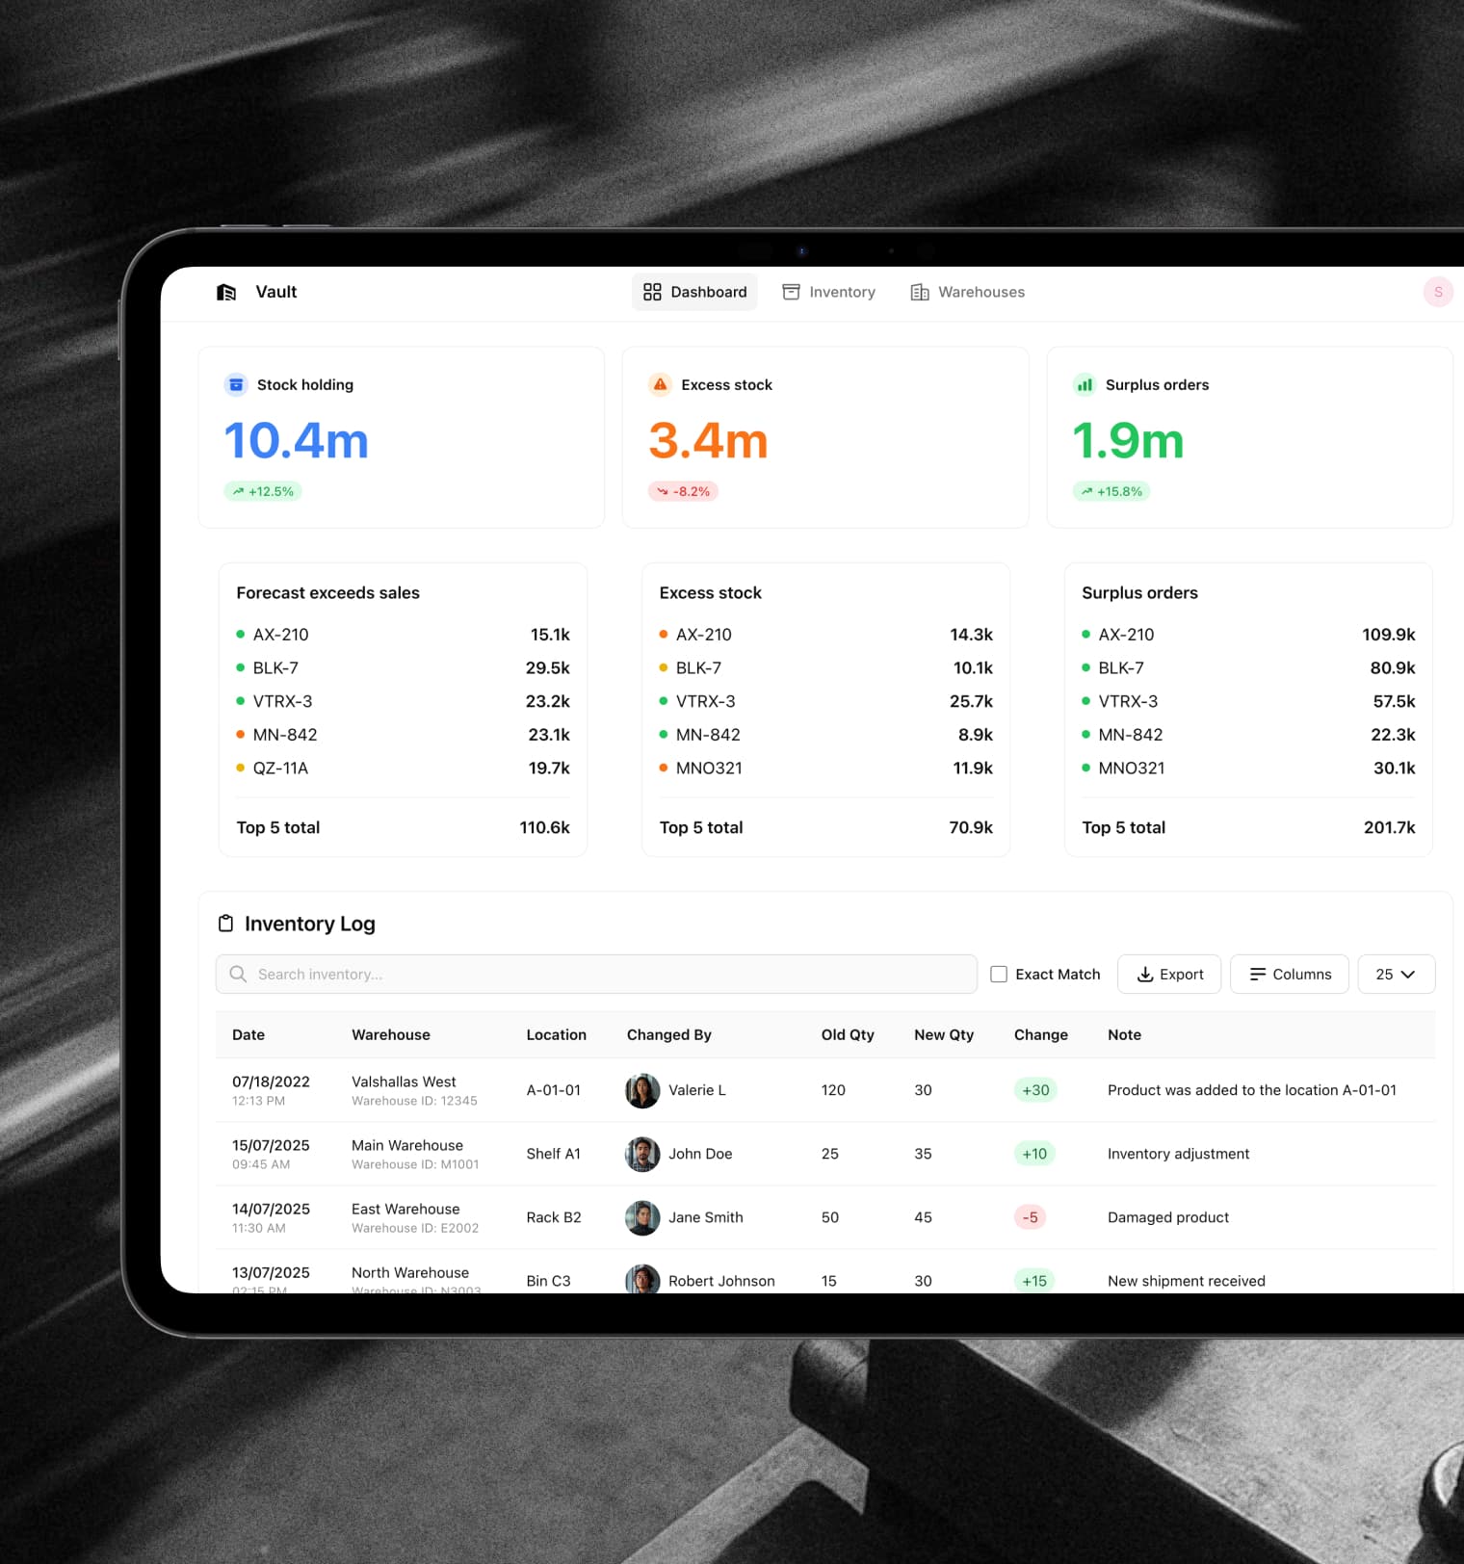
Task: Click the search magnifier icon
Action: tap(238, 974)
